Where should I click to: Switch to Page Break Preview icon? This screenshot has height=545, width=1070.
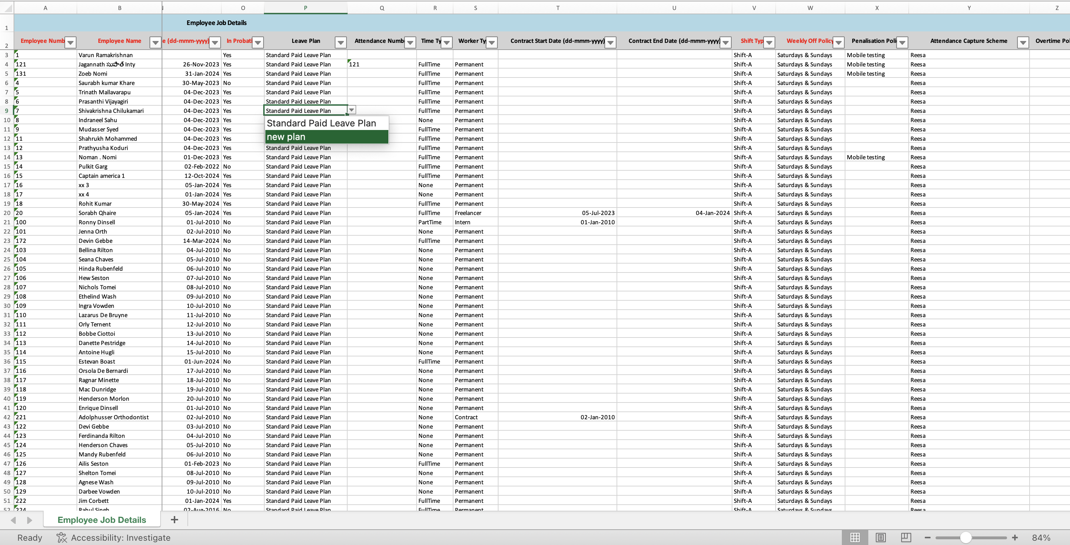pos(906,537)
